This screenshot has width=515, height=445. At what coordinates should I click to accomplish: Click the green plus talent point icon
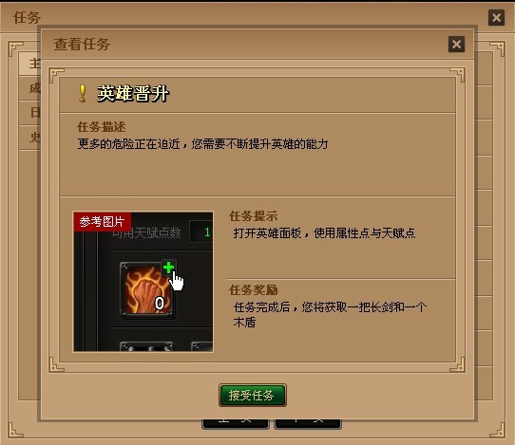[x=168, y=268]
